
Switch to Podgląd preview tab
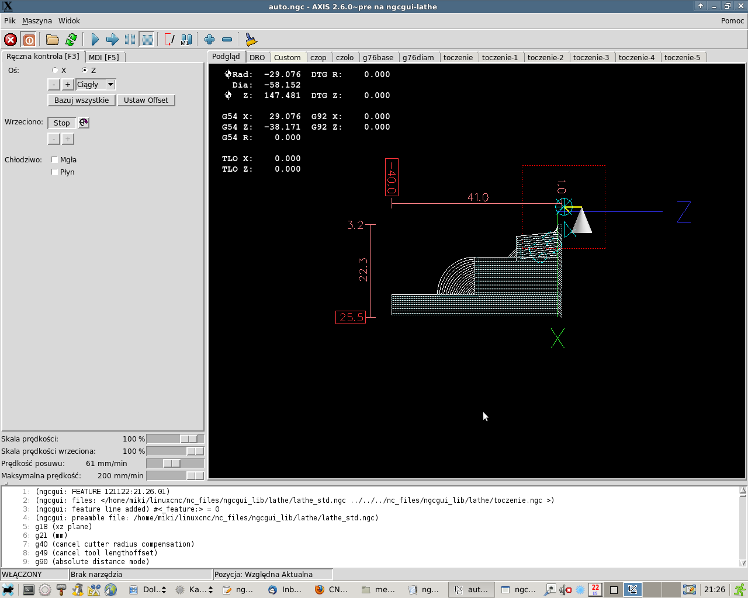coord(226,57)
